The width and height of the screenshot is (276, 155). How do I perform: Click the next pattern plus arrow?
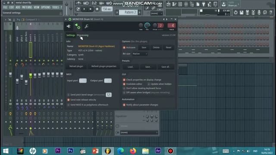click(140, 12)
